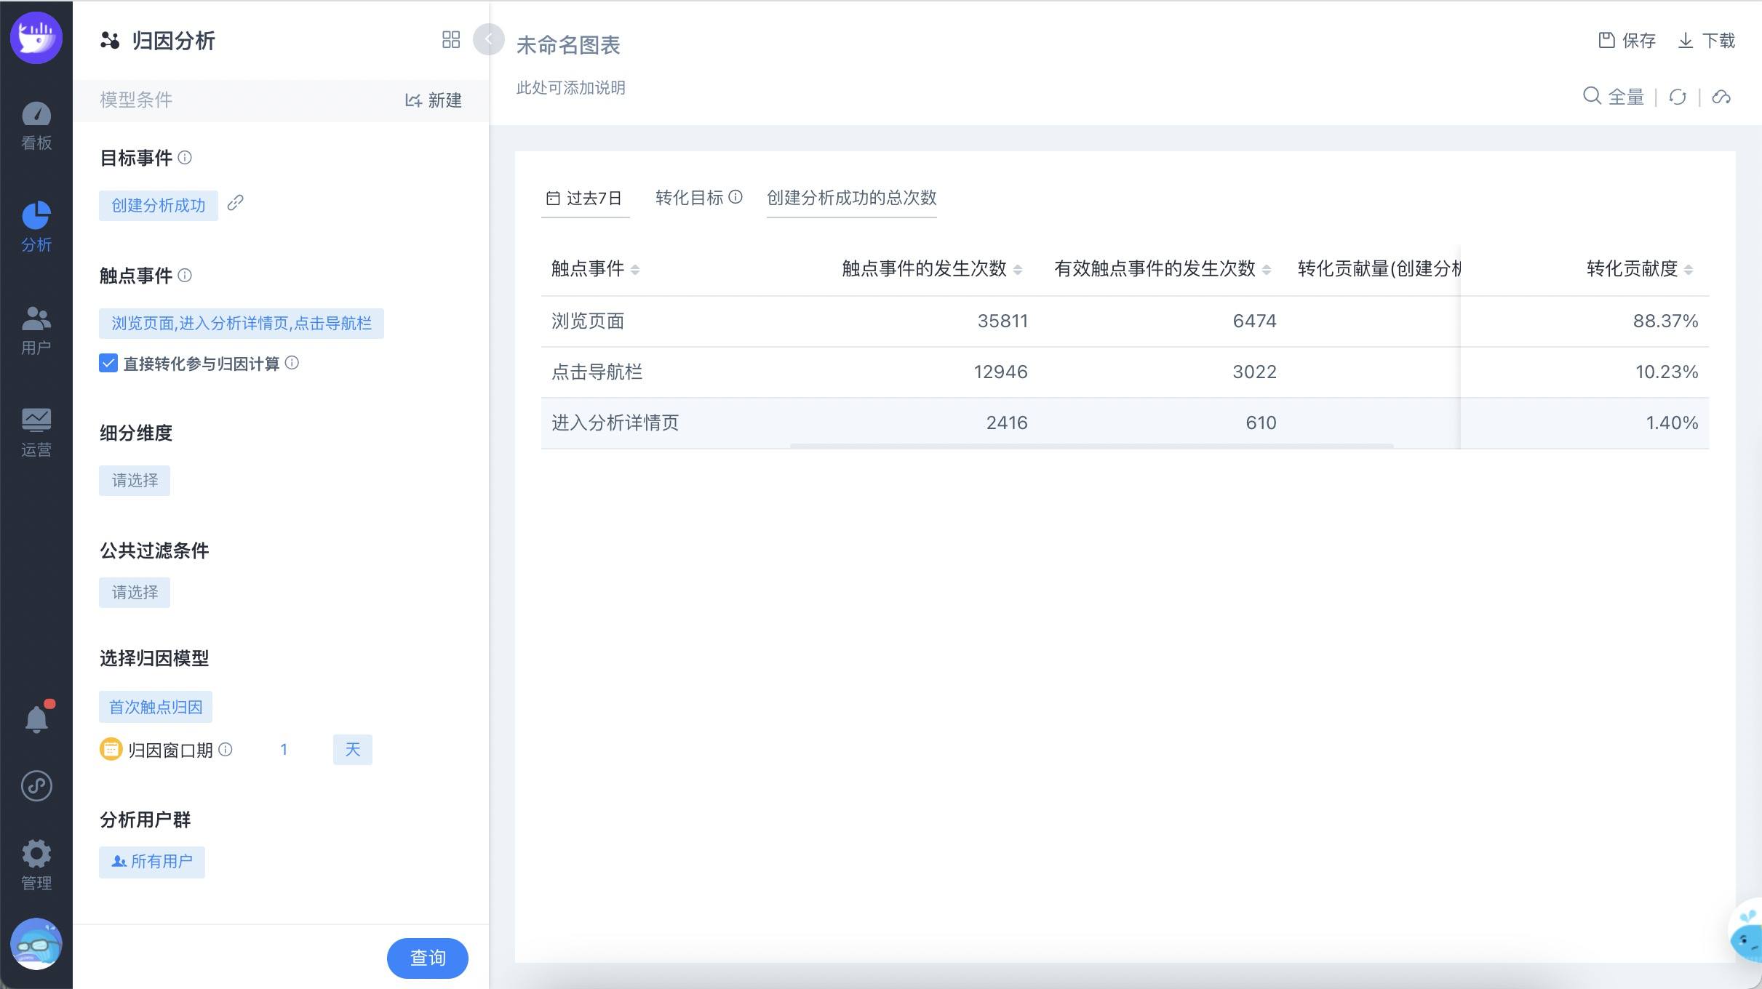Click the 此处可添加说明 description field
1762x989 pixels.
571,88
